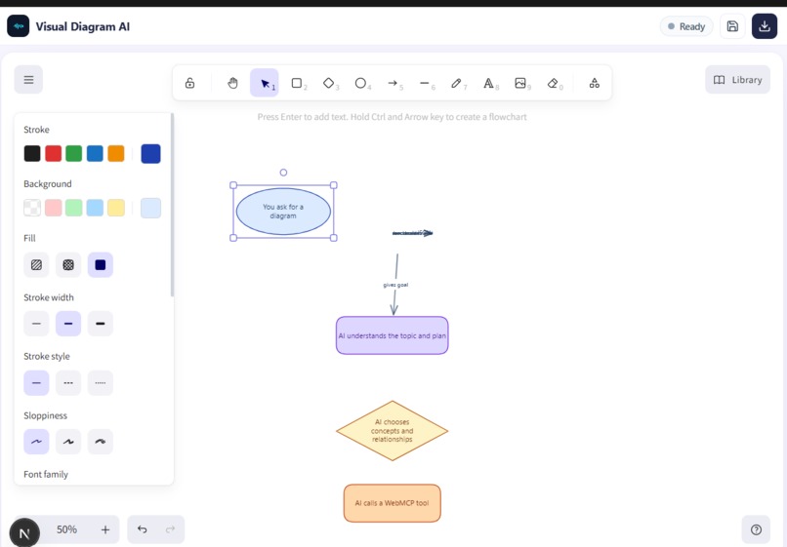Open the current background color picker
The height and width of the screenshot is (547, 787).
150,208
